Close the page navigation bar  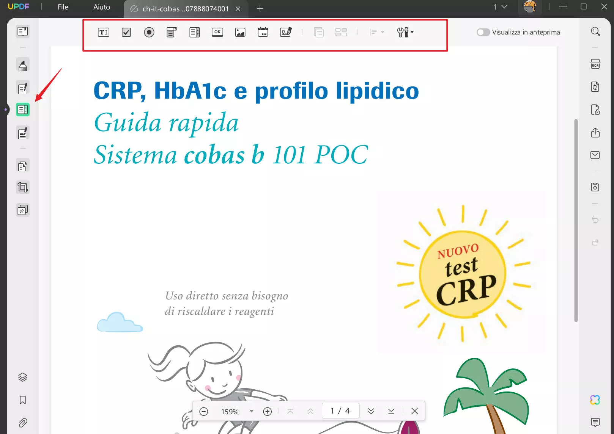[x=415, y=411]
